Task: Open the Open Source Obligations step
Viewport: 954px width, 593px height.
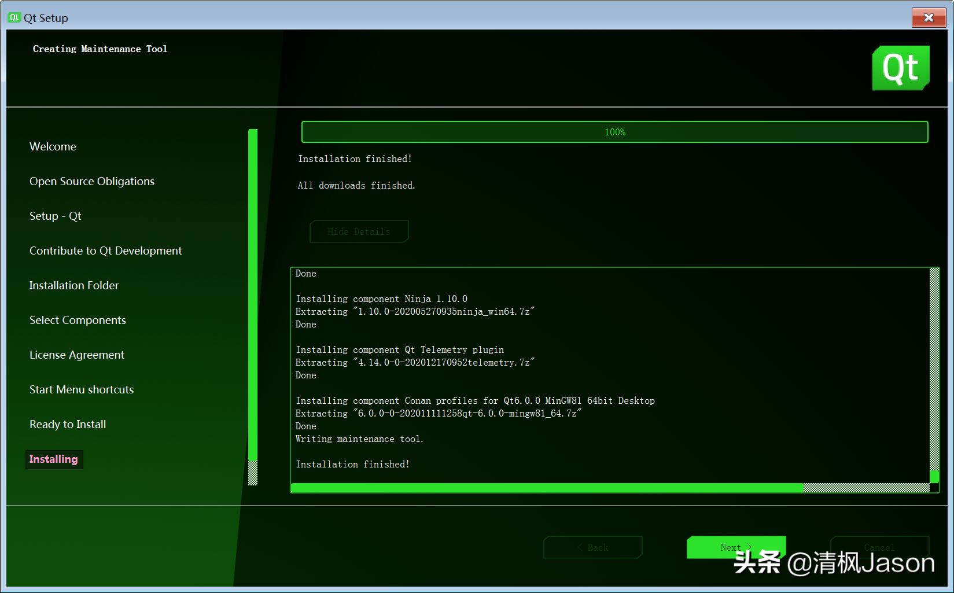Action: point(91,181)
